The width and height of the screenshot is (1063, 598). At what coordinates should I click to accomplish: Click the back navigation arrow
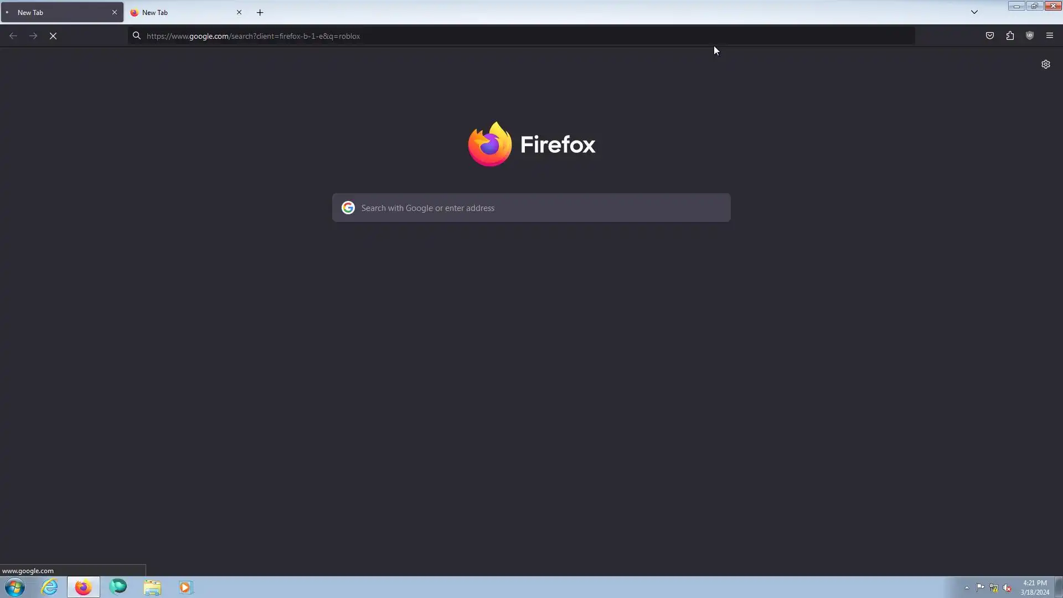click(x=13, y=36)
